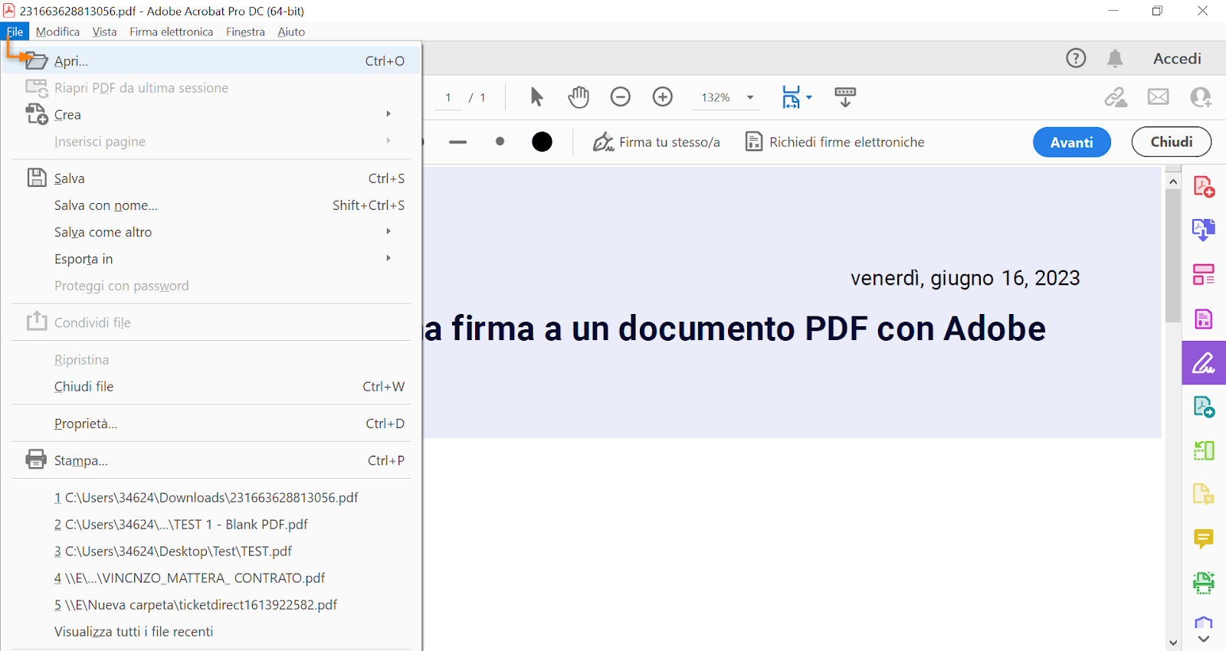This screenshot has width=1226, height=651.
Task: Select the hand pan tool
Action: (579, 97)
